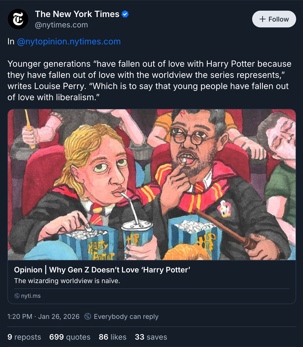
Task: Open the nyti.ms link domain
Action: [x=31, y=296]
